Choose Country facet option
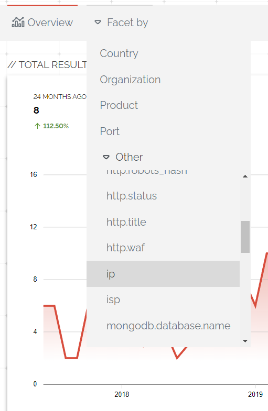This screenshot has height=411, width=268. pyautogui.click(x=119, y=53)
